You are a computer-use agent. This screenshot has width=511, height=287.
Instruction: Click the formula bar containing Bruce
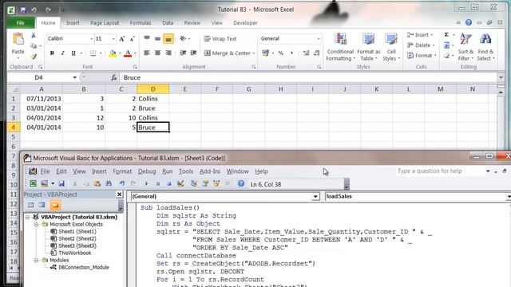309,77
